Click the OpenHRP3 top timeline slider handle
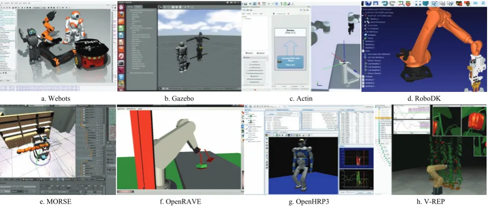Image resolution: width=489 pixels, height=208 pixels. (x=353, y=106)
